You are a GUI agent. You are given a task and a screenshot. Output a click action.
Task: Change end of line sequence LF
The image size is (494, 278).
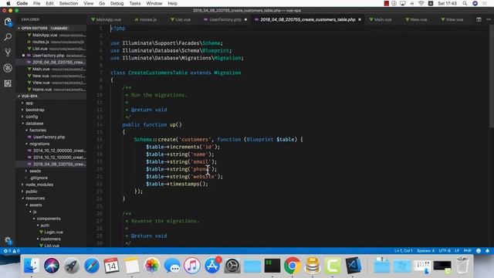click(x=457, y=251)
